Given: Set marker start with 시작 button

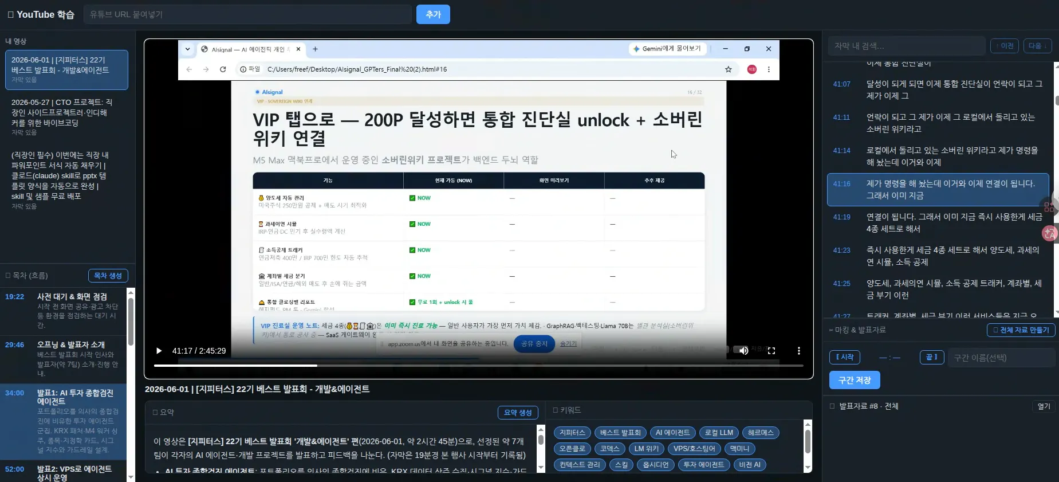Looking at the screenshot, I should [x=845, y=357].
